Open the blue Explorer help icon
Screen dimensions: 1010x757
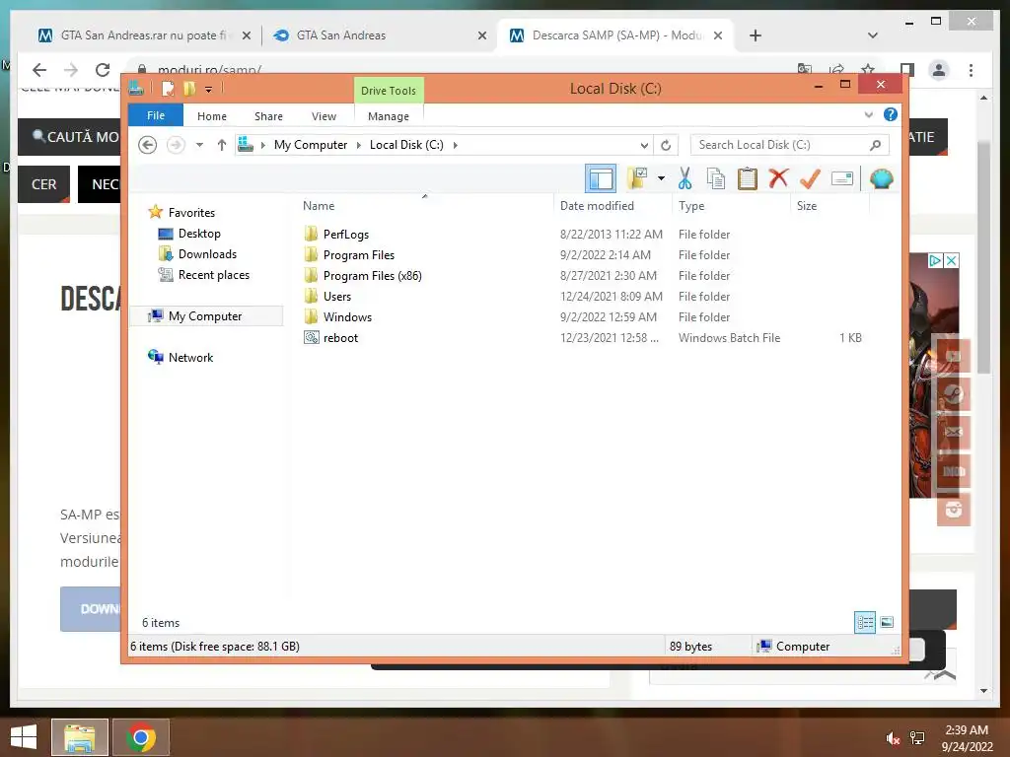[x=891, y=114]
